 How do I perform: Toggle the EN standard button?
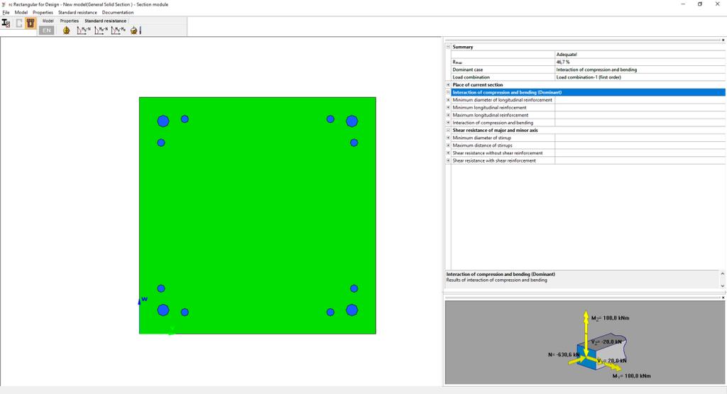point(46,31)
